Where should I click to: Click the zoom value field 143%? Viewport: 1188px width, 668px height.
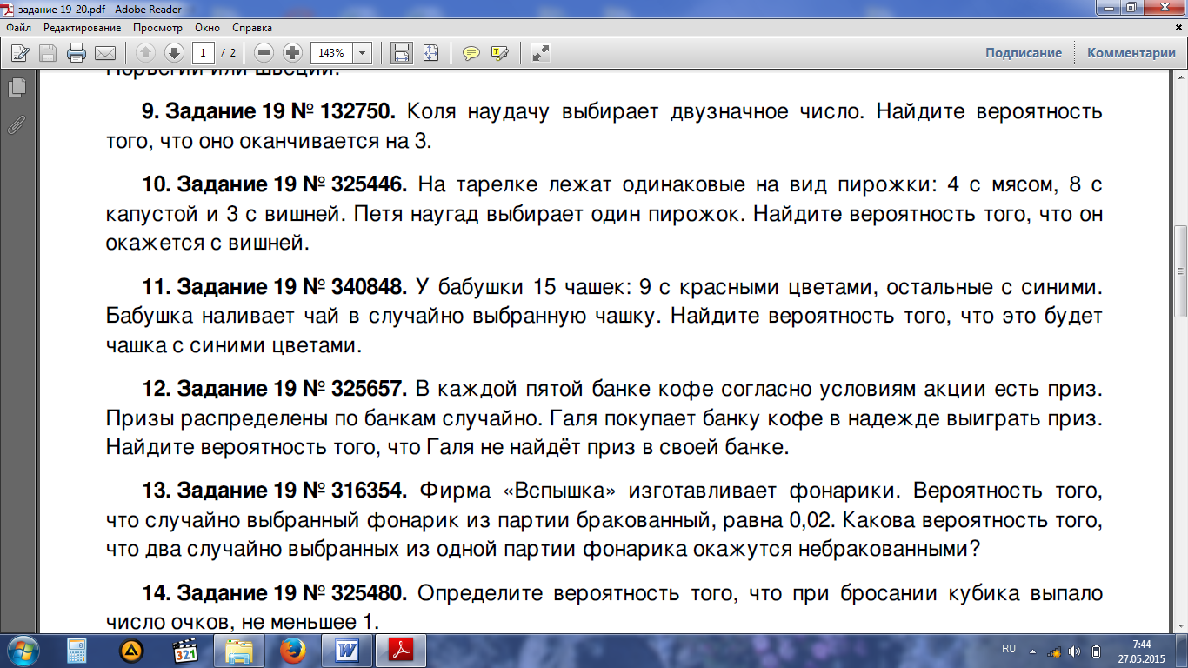coord(331,52)
